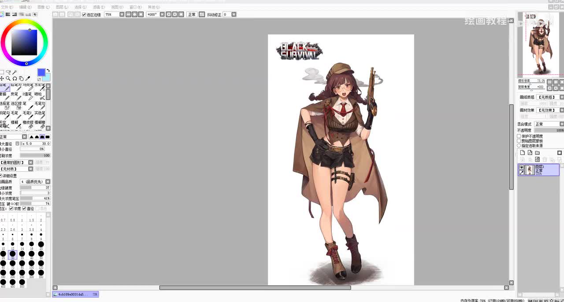Open the 编辑 edit menu
Image resolution: width=564 pixels, height=302 pixels.
pyautogui.click(x=26, y=7)
